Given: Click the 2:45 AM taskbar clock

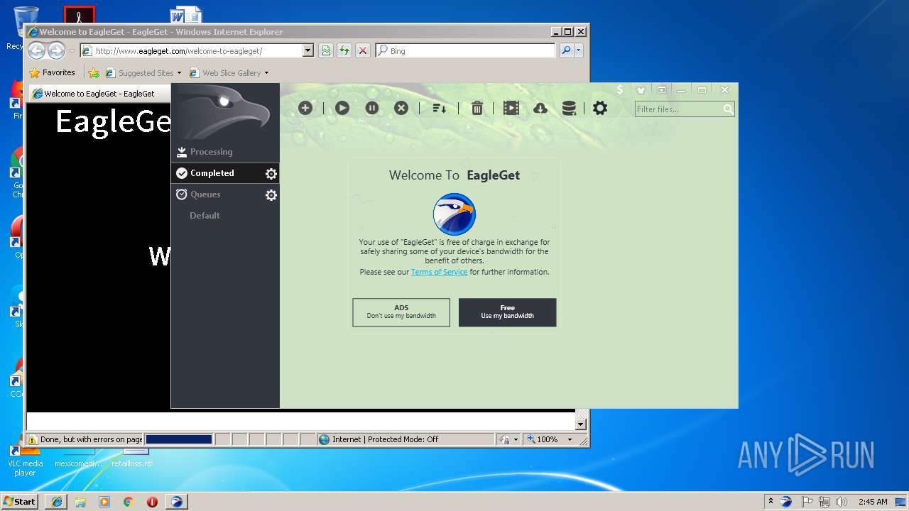Looking at the screenshot, I should (873, 501).
